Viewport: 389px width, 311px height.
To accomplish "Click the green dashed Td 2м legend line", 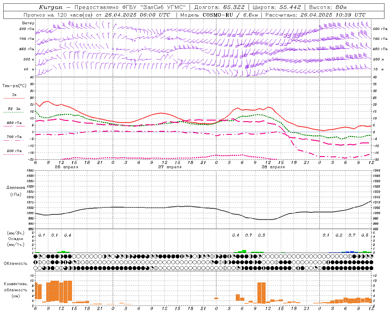I will pos(13,112).
